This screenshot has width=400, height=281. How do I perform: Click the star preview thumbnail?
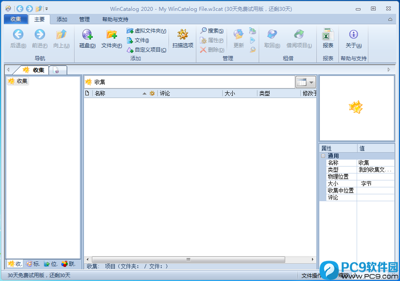(x=356, y=107)
